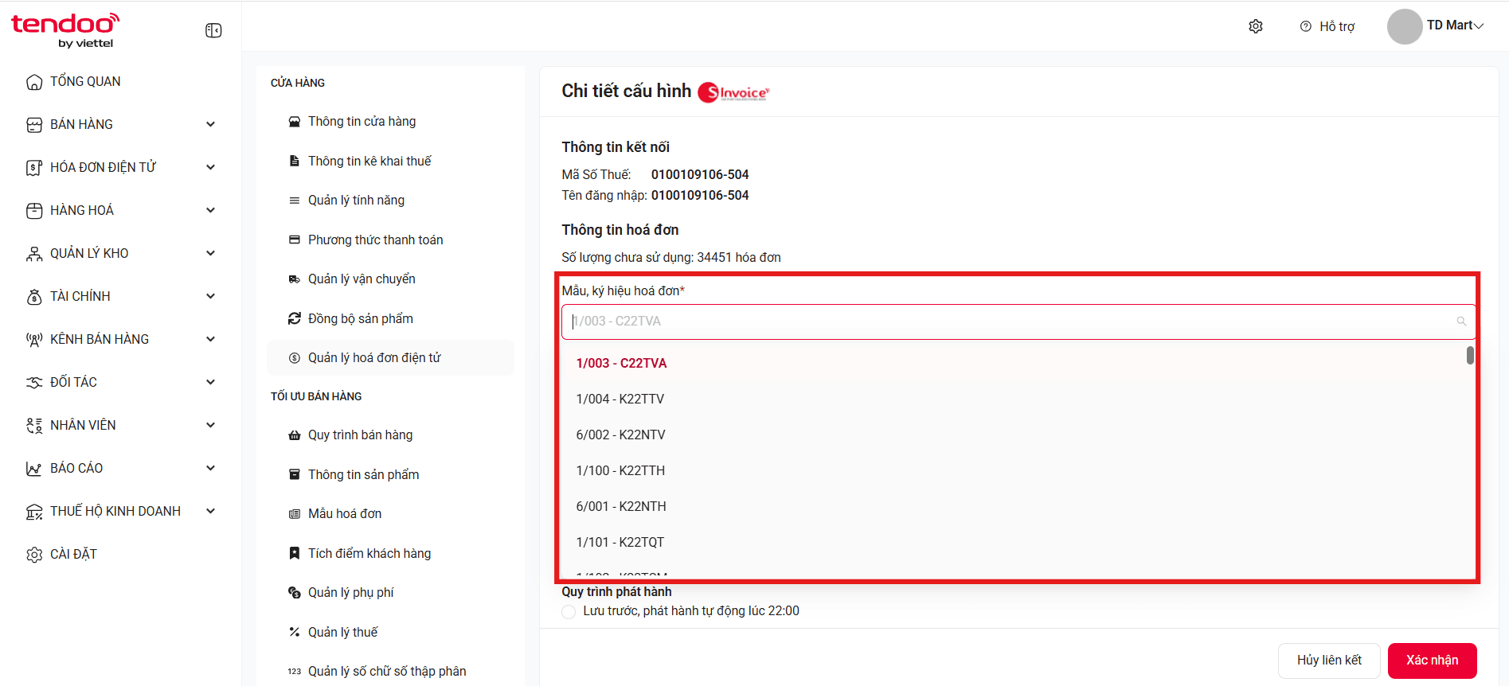Click the Mẫu, ký hiệu hoá đơn input field
The image size is (1509, 686).
1018,322
